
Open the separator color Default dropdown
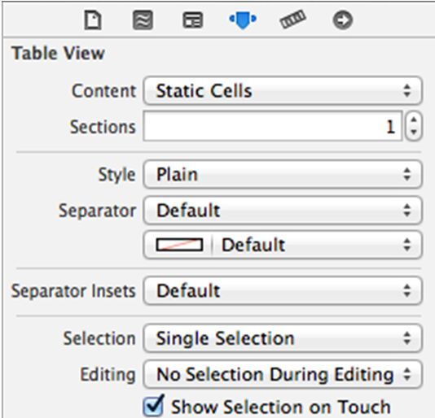pyautogui.click(x=317, y=245)
